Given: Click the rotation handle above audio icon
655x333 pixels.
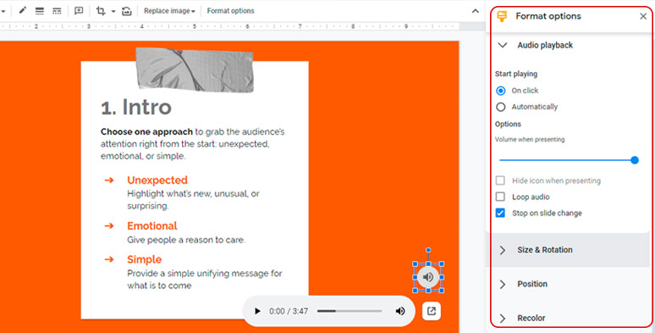Looking at the screenshot, I should click(428, 250).
